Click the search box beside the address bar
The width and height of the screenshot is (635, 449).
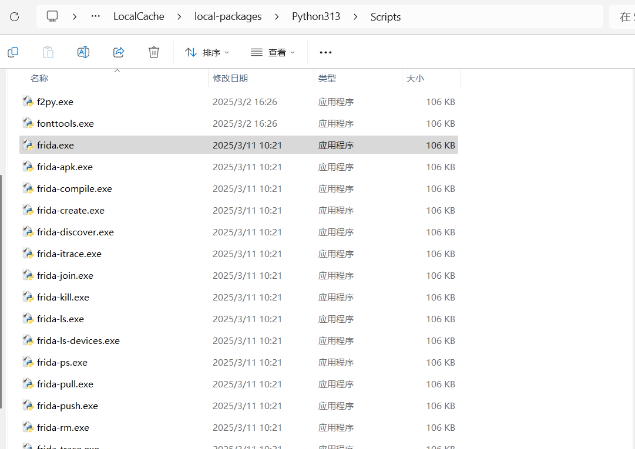(x=622, y=16)
